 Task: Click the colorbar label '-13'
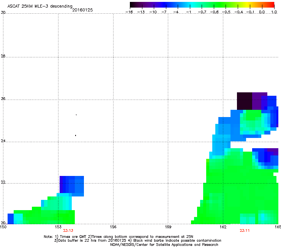click(x=141, y=12)
